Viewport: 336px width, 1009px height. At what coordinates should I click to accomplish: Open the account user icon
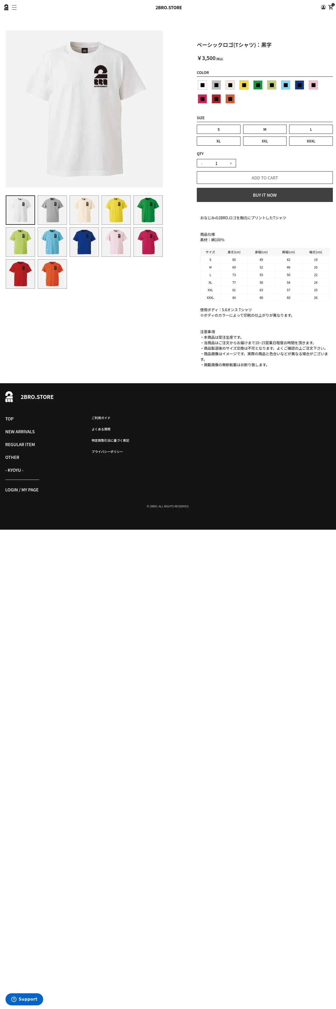(323, 7)
